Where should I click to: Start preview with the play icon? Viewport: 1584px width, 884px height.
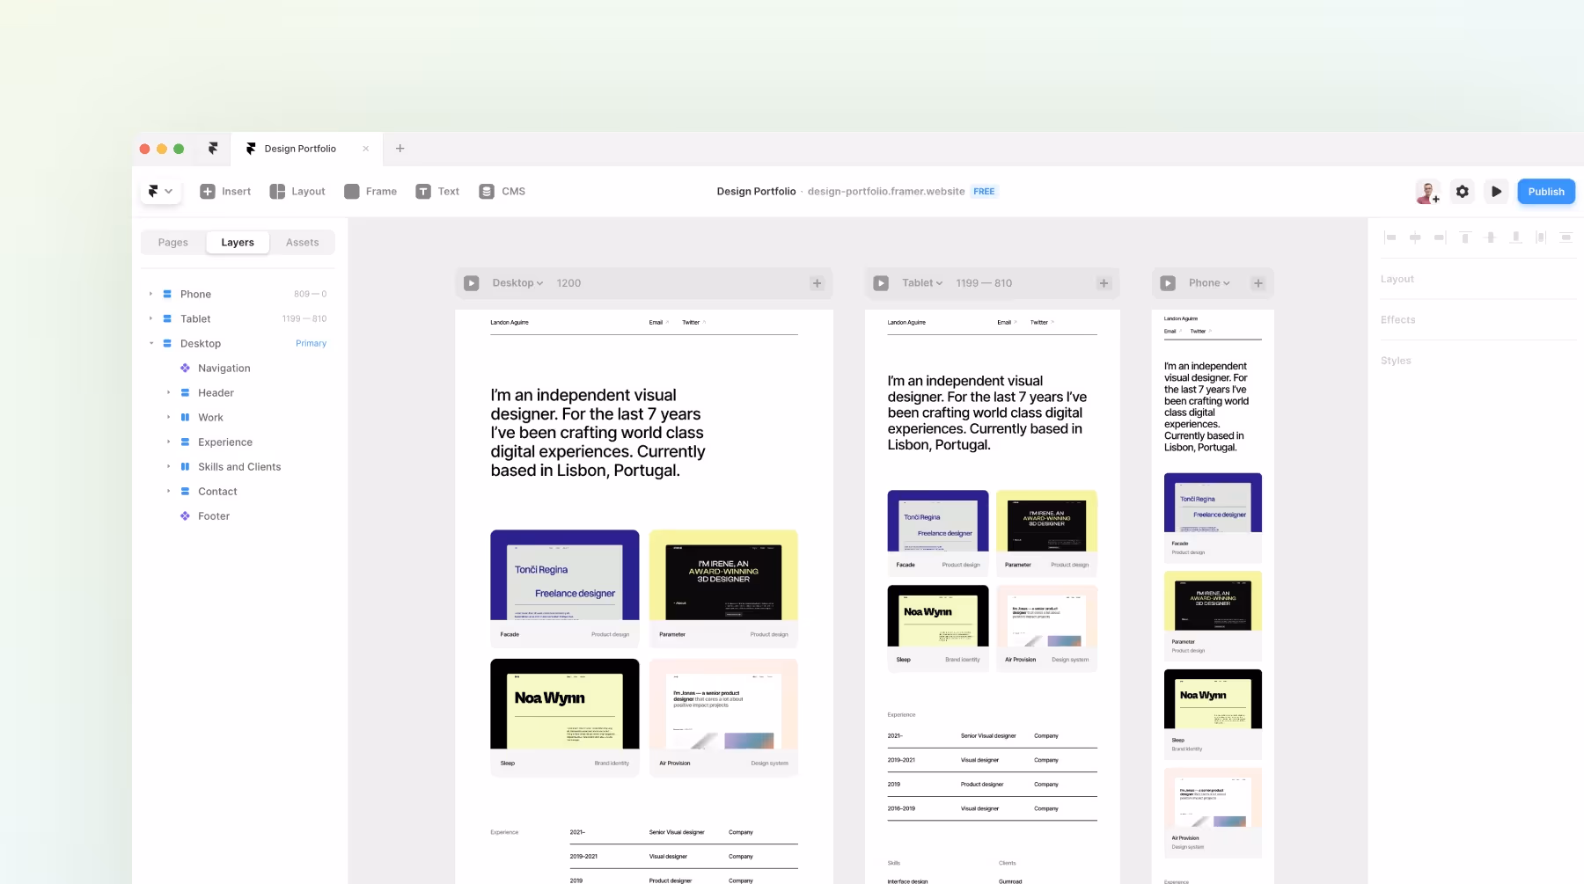pyautogui.click(x=1496, y=191)
